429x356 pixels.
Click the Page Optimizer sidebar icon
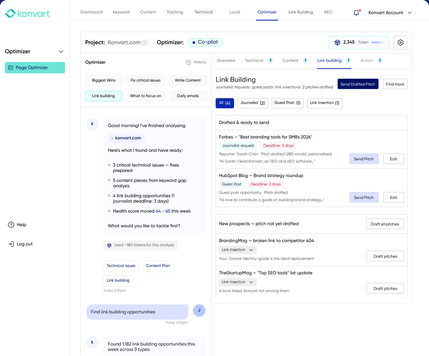pyautogui.click(x=11, y=68)
